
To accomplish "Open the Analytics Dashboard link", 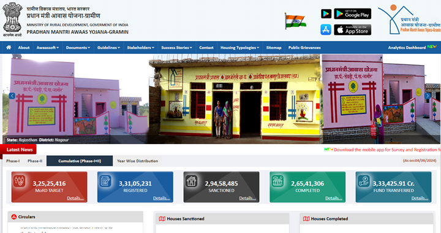I will click(407, 48).
